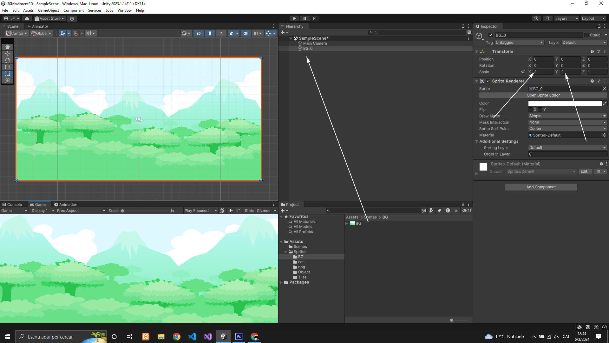Image resolution: width=609 pixels, height=343 pixels.
Task: Click the Step frame button
Action: coord(315,18)
